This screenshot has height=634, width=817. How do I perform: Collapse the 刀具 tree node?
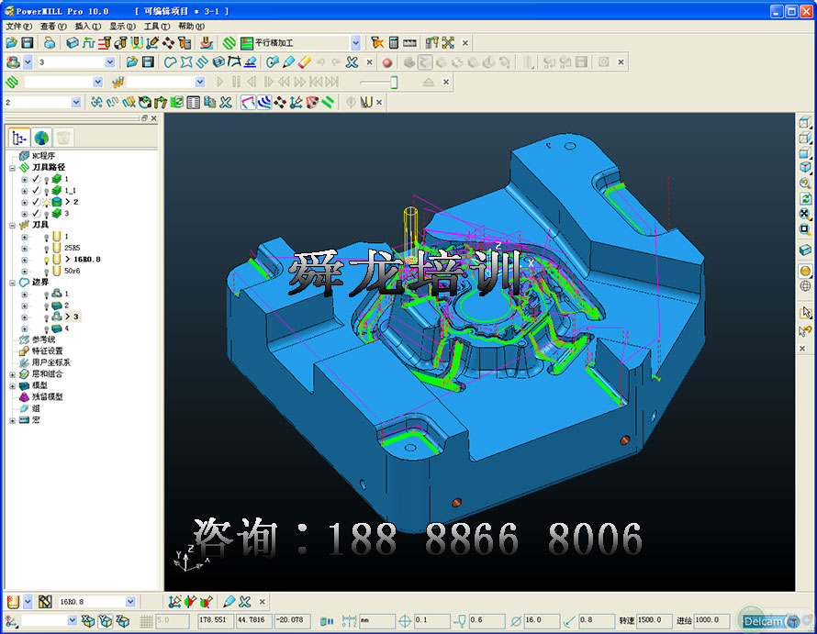13,225
